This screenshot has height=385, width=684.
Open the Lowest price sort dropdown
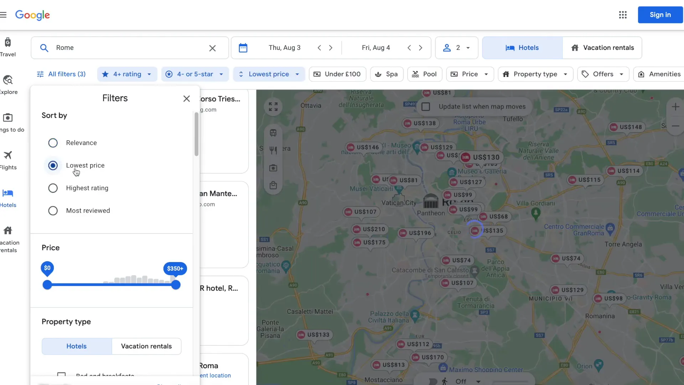[269, 74]
